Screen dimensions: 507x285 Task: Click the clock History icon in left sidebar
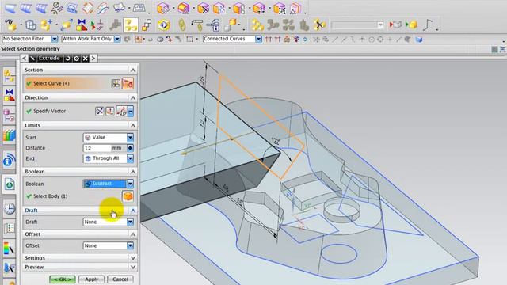pos(10,208)
